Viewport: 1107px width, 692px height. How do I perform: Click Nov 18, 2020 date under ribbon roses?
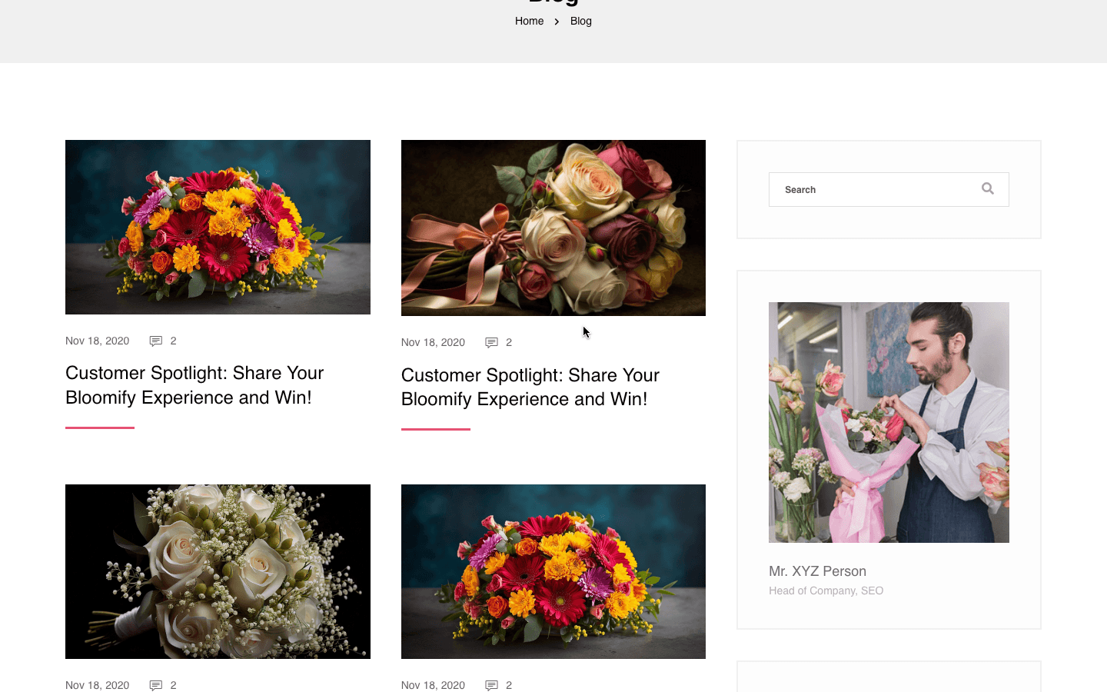(433, 342)
